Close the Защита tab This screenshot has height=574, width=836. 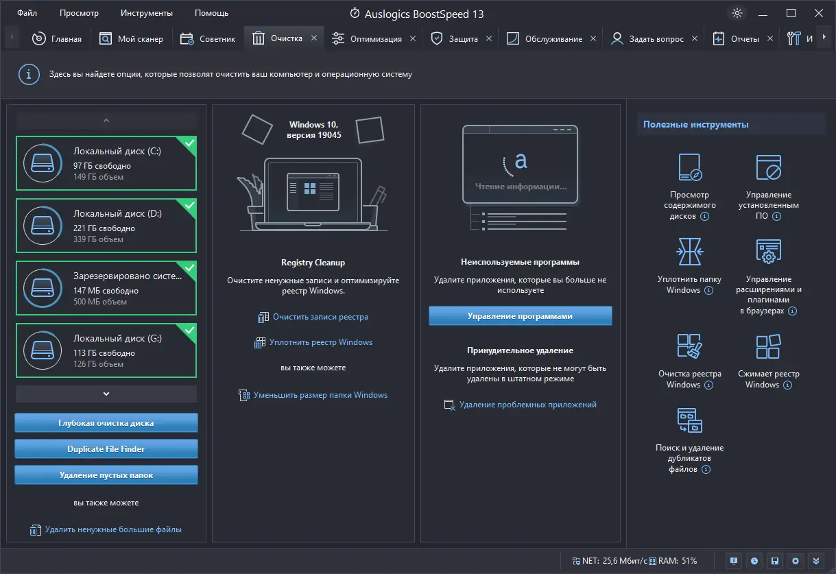coord(489,39)
